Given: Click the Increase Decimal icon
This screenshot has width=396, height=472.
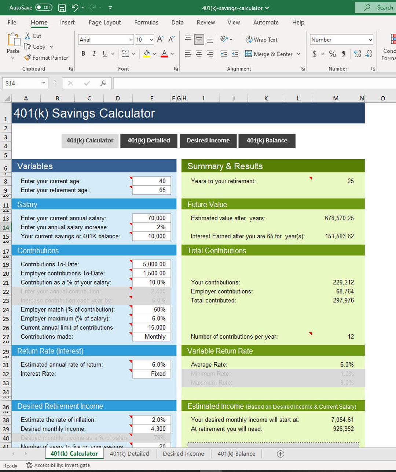Looking at the screenshot, I should click(x=357, y=54).
